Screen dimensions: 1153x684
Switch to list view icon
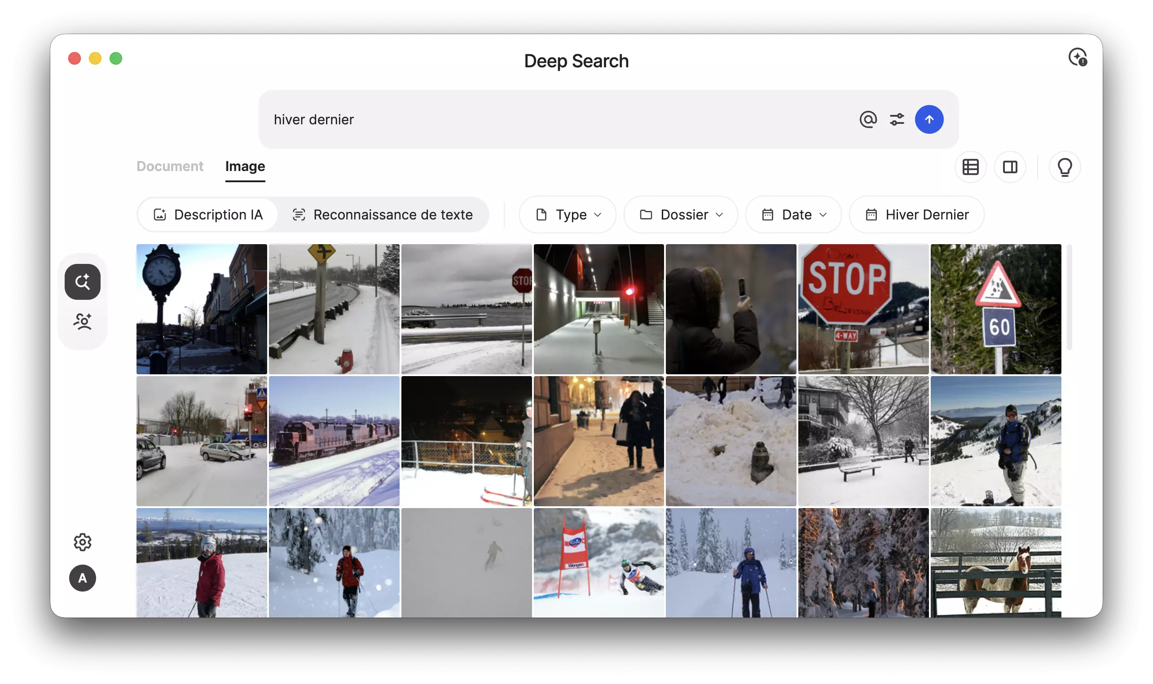[x=970, y=167]
